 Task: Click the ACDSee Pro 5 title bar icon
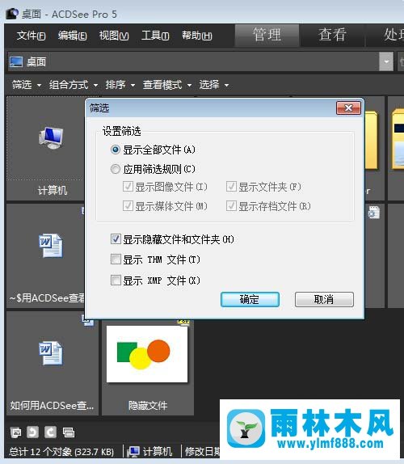pyautogui.click(x=12, y=14)
